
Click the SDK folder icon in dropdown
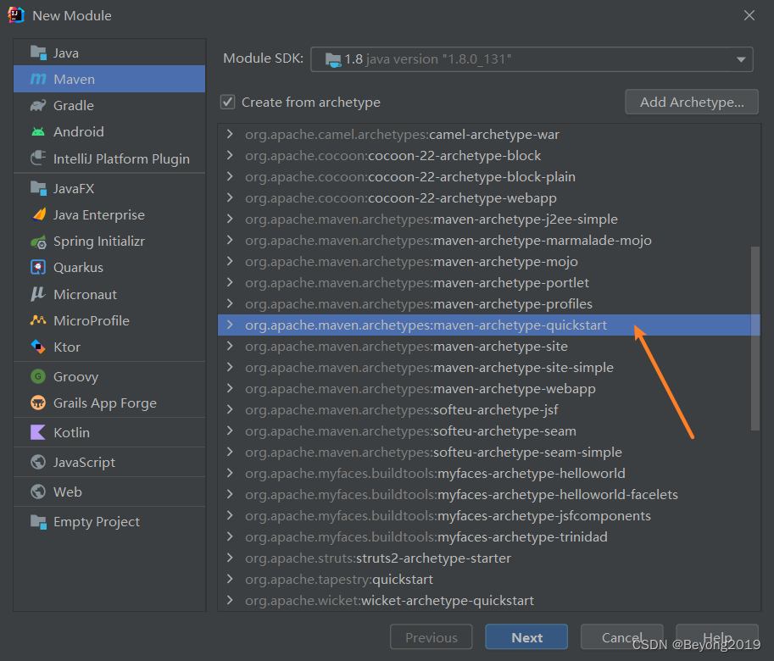[x=332, y=59]
